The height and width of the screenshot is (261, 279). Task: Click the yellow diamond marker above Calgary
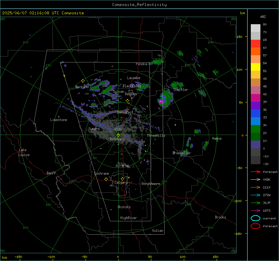pyautogui.click(x=122, y=179)
